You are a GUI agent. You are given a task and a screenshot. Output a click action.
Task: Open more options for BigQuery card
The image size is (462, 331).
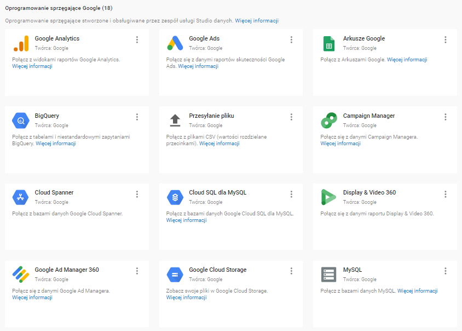pyautogui.click(x=137, y=117)
